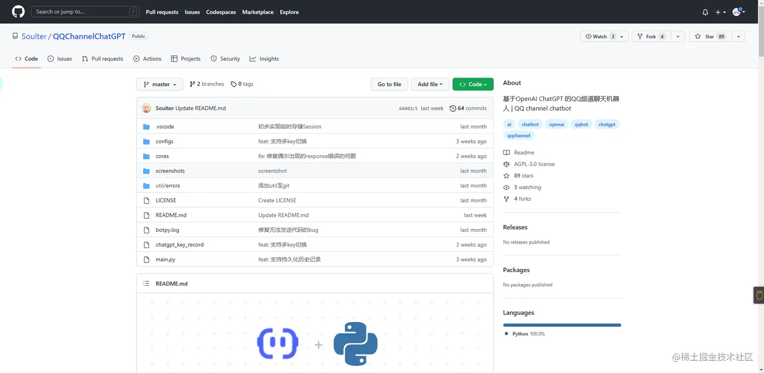Viewport: 764px width, 373px height.
Task: Select the repository Pull requests tab
Action: click(x=103, y=59)
